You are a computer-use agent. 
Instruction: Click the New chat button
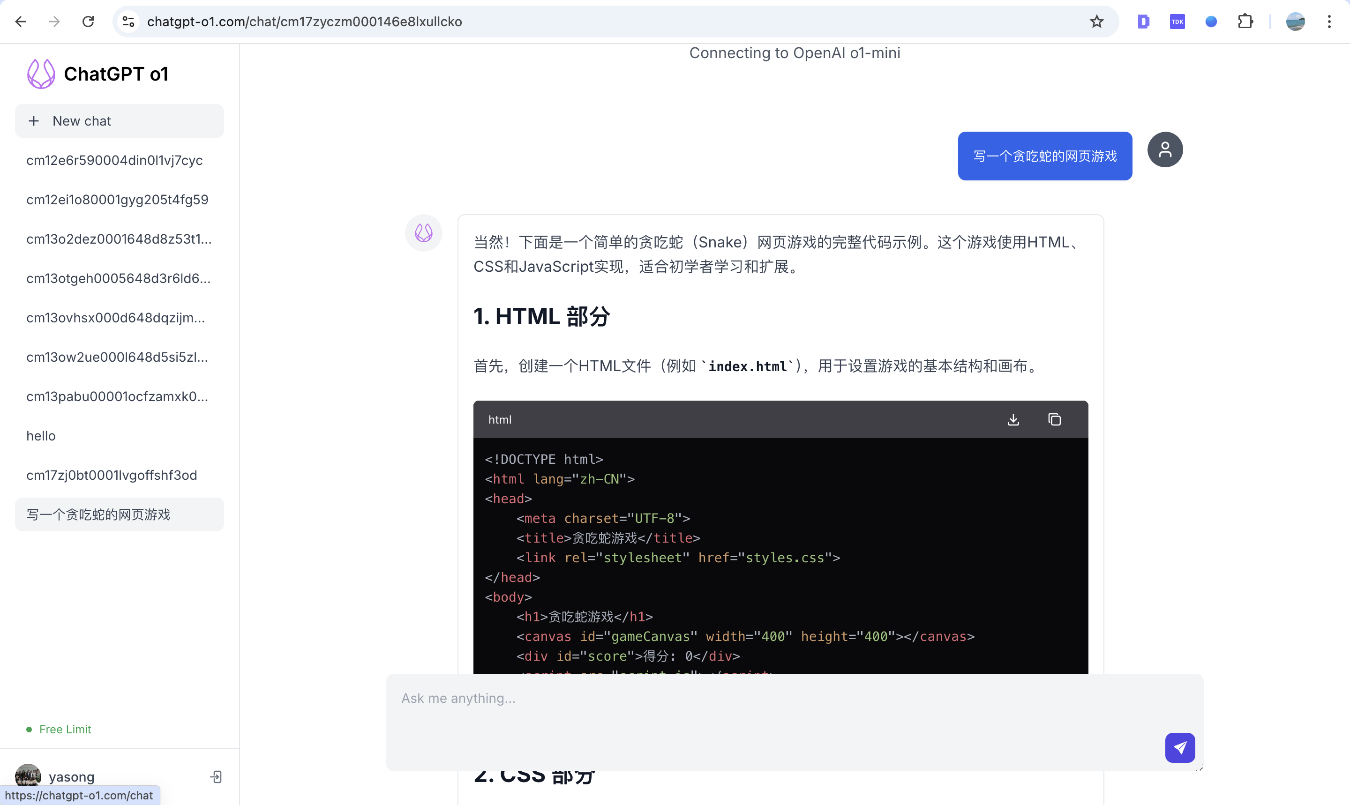pos(119,121)
